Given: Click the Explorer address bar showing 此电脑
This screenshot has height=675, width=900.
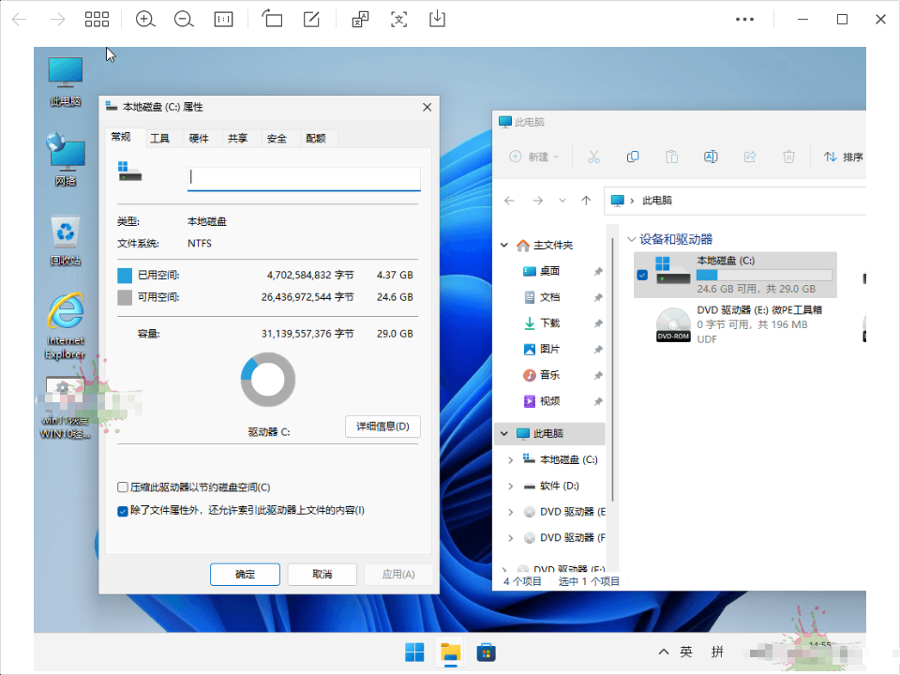Looking at the screenshot, I should (x=735, y=201).
